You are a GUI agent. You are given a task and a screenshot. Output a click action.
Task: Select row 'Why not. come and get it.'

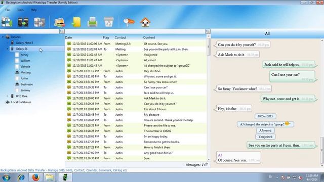[x=136, y=76]
